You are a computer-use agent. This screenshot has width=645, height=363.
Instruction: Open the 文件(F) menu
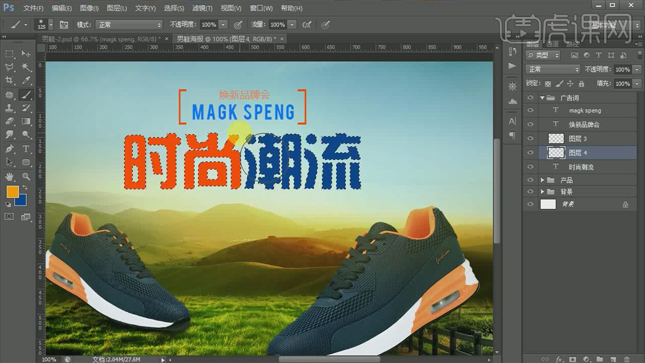click(x=33, y=8)
